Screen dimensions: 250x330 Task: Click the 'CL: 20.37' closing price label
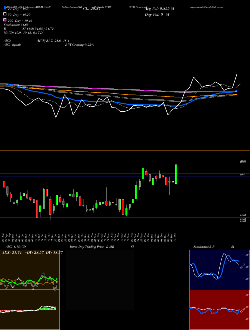click(92, 9)
